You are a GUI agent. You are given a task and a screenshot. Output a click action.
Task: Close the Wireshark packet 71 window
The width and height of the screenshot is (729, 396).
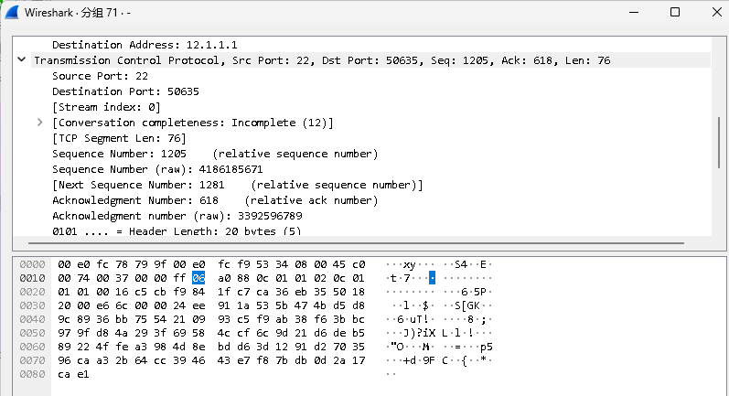tap(717, 12)
